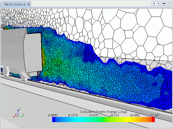Viewport: 173px width, 129px height.
Task: Click the red end of the color bar
Action: pyautogui.click(x=153, y=120)
